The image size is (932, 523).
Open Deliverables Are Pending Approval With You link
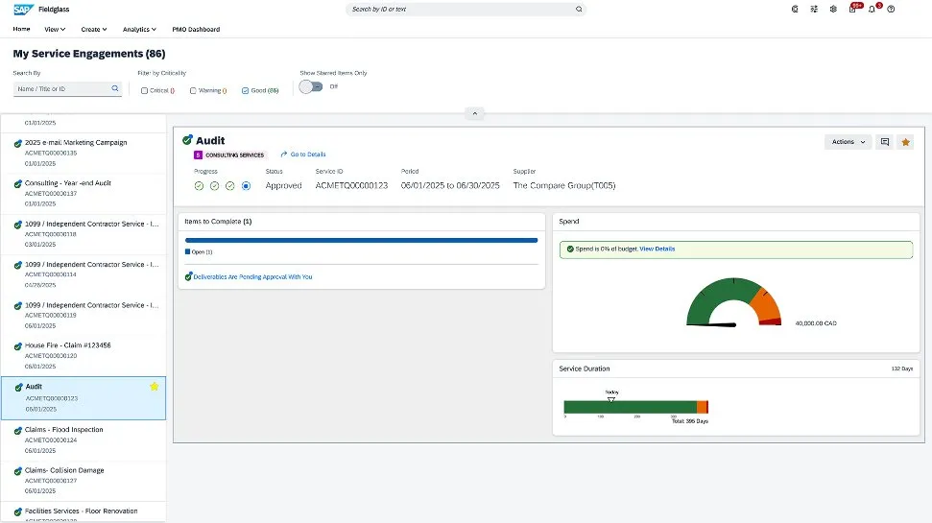(x=252, y=276)
